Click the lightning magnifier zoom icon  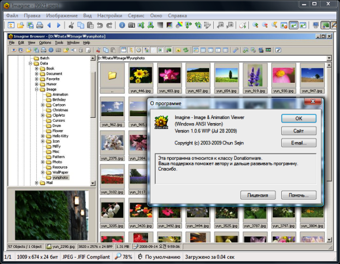click(274, 25)
